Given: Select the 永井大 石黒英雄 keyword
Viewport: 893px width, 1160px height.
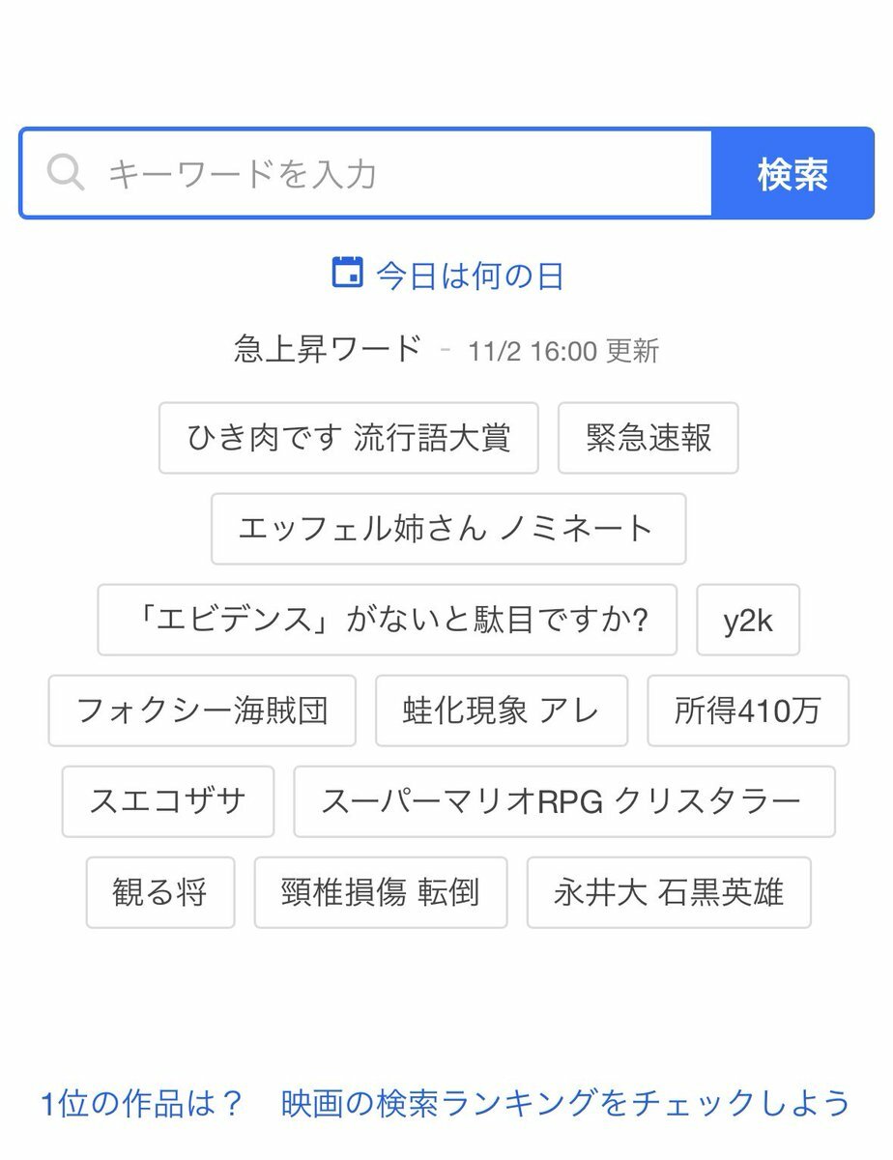Looking at the screenshot, I should tap(669, 892).
